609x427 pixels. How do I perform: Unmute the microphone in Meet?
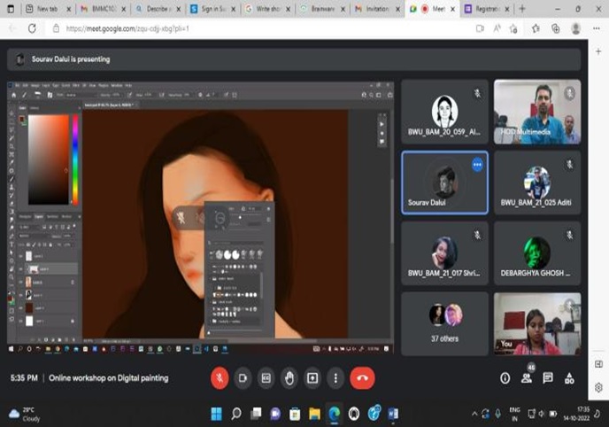tap(220, 378)
